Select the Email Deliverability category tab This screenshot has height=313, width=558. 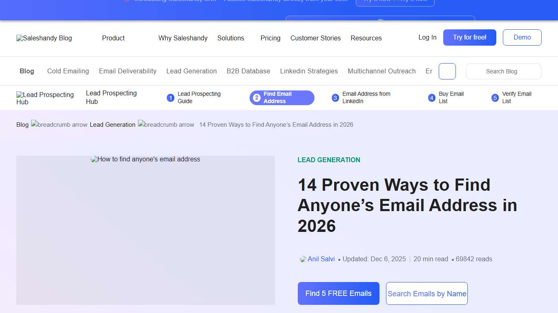pyautogui.click(x=127, y=71)
